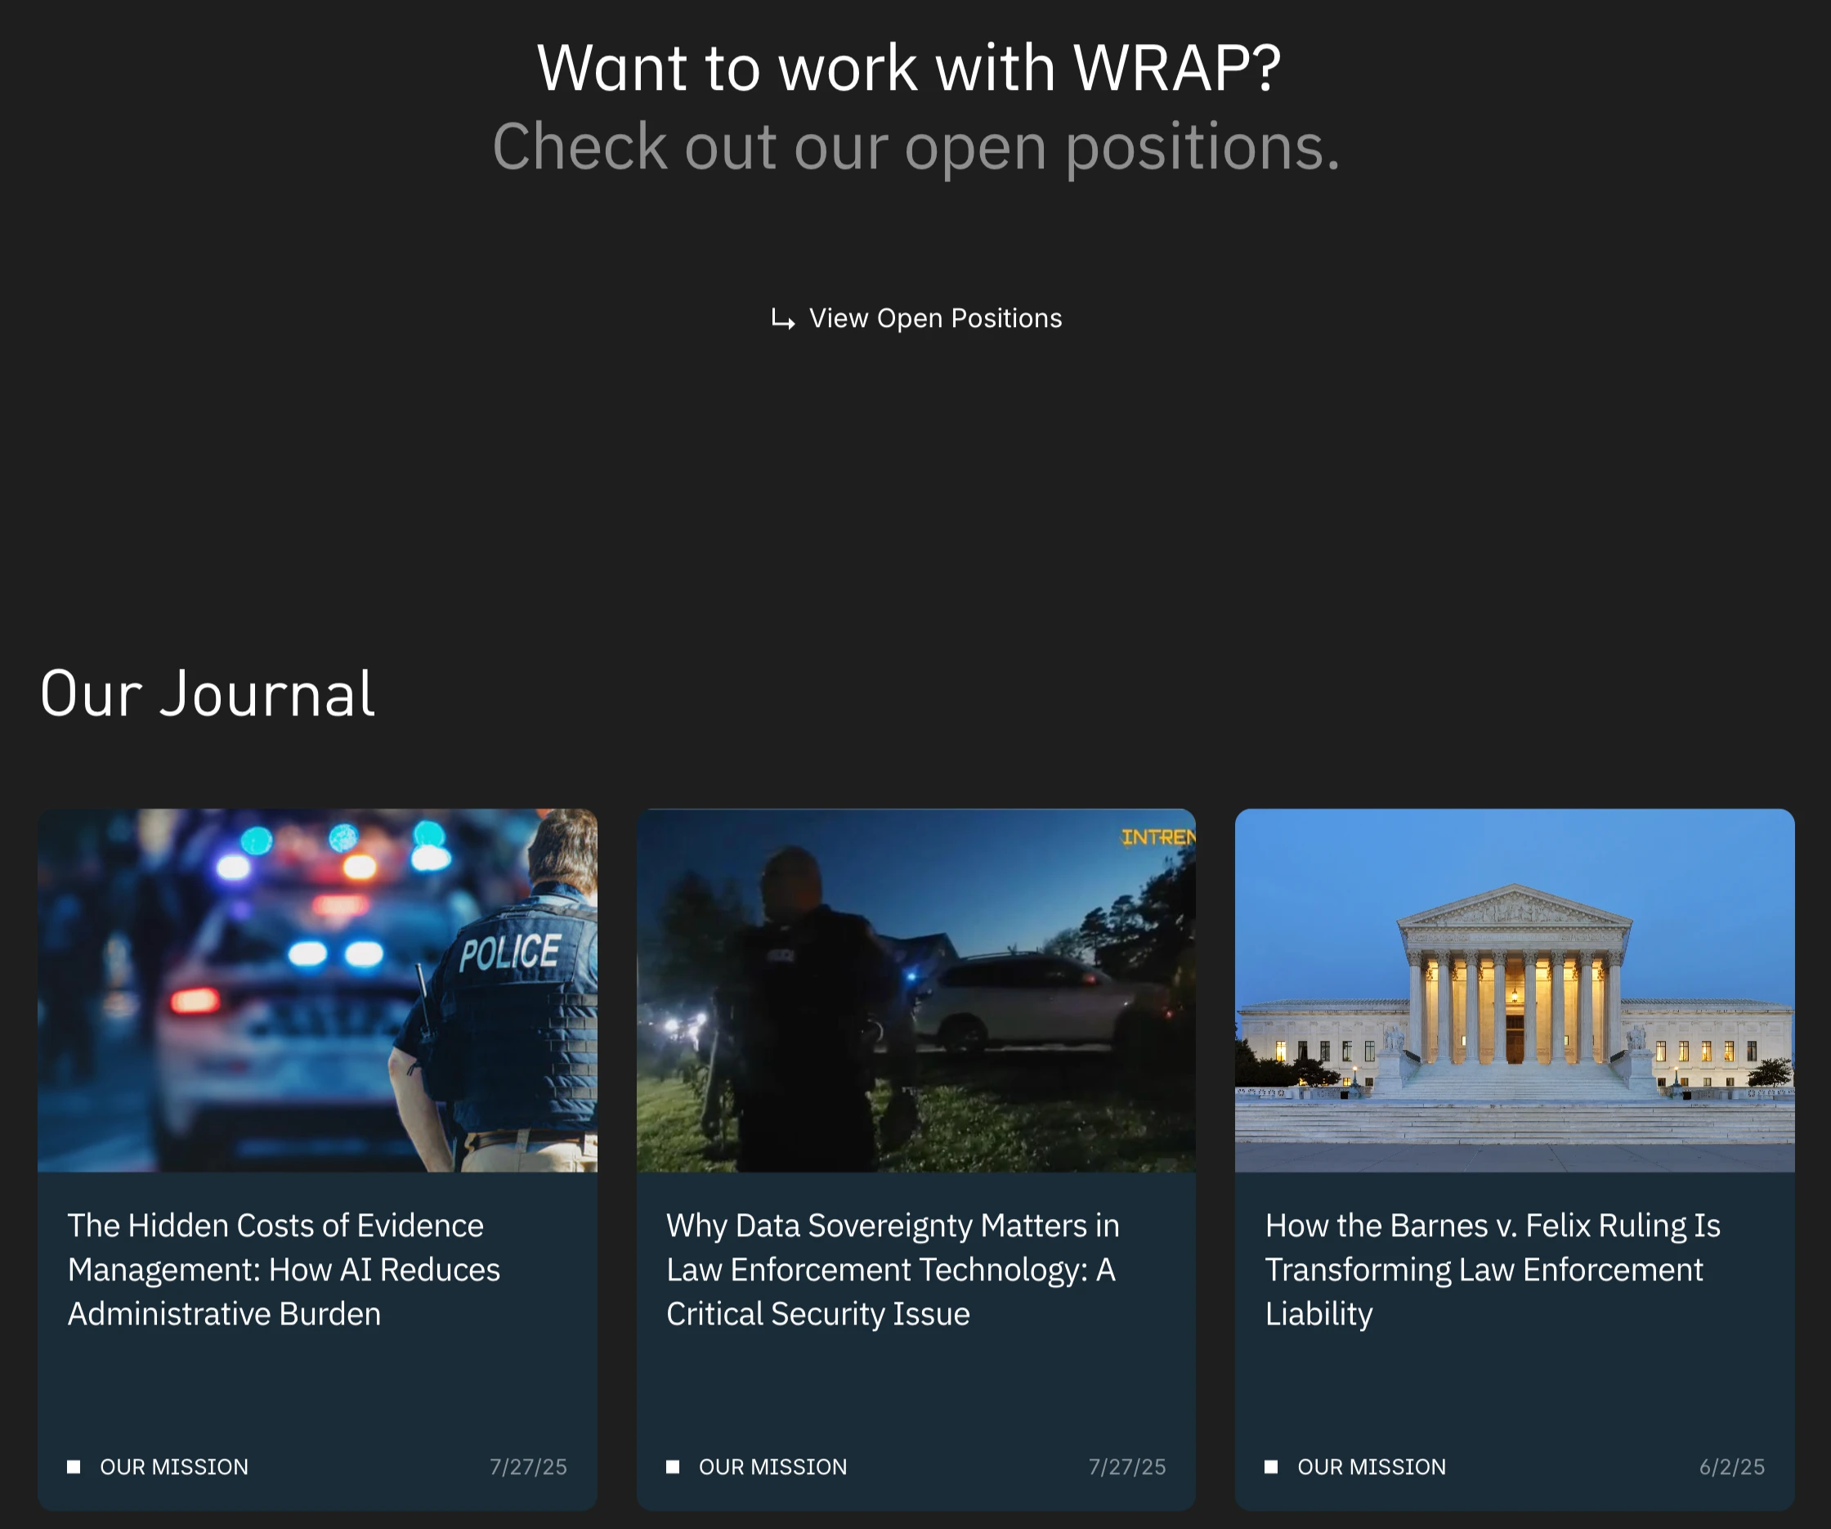Open the bodycam night scene thumbnail
The width and height of the screenshot is (1831, 1529).
pyautogui.click(x=915, y=990)
